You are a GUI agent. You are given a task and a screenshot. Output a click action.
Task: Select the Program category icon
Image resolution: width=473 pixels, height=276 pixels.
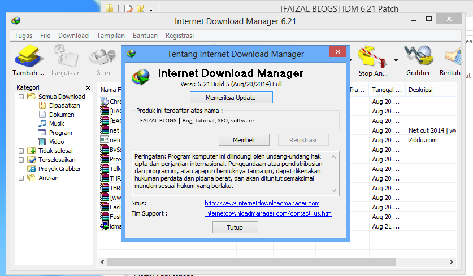42,133
